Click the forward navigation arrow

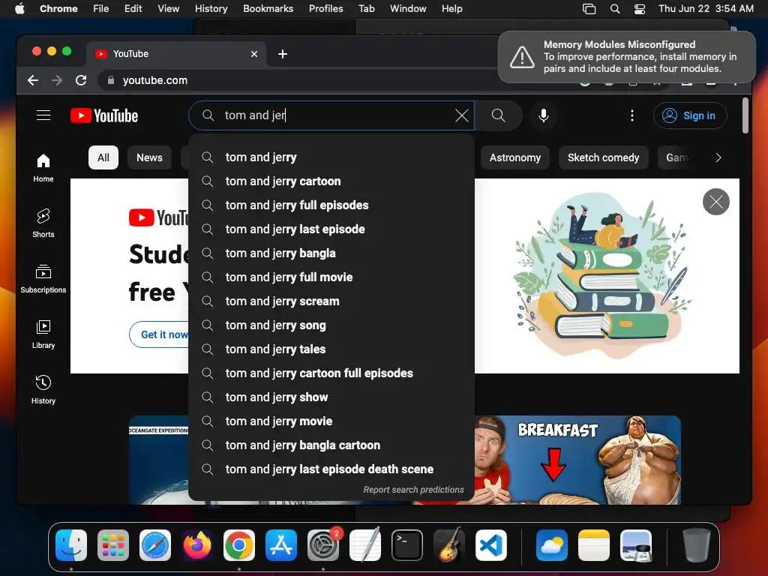57,80
